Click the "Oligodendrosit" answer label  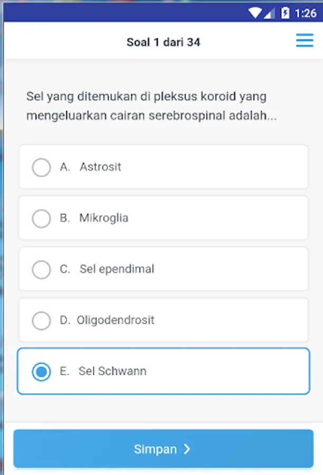(116, 320)
